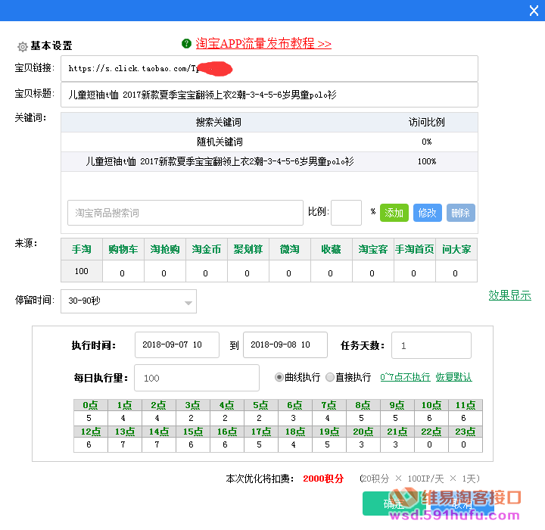Open the 淘宝APP流量发布教程 link

263,43
